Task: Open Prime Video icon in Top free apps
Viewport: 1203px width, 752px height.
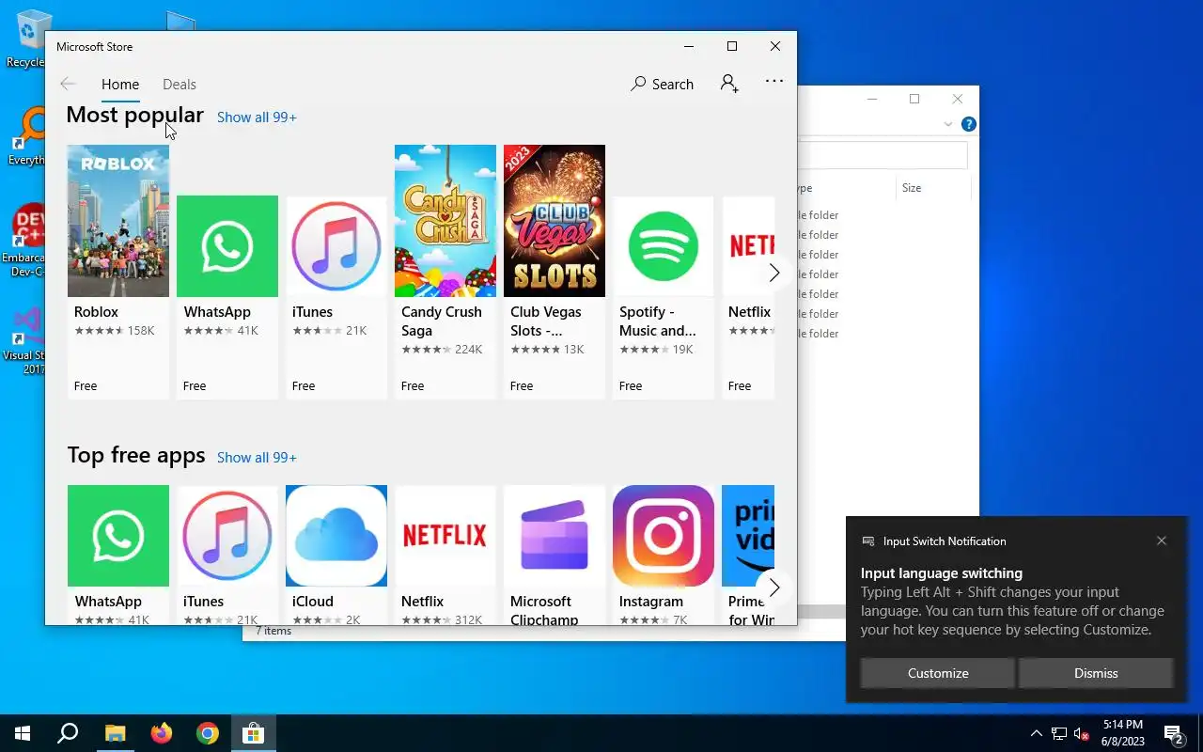Action: 748,536
